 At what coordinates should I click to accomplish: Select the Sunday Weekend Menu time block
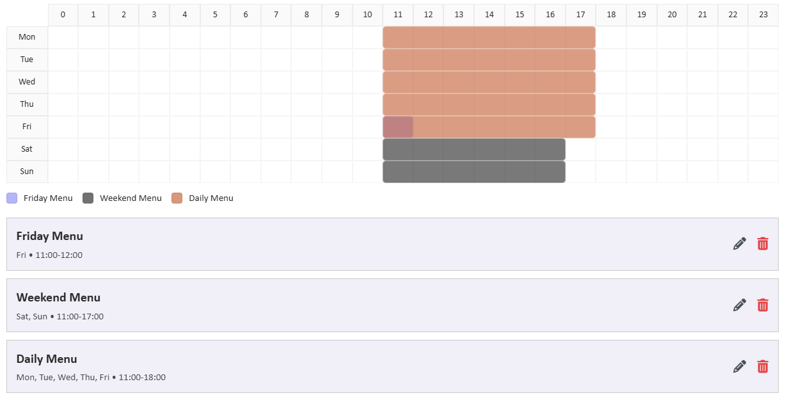[x=474, y=172]
